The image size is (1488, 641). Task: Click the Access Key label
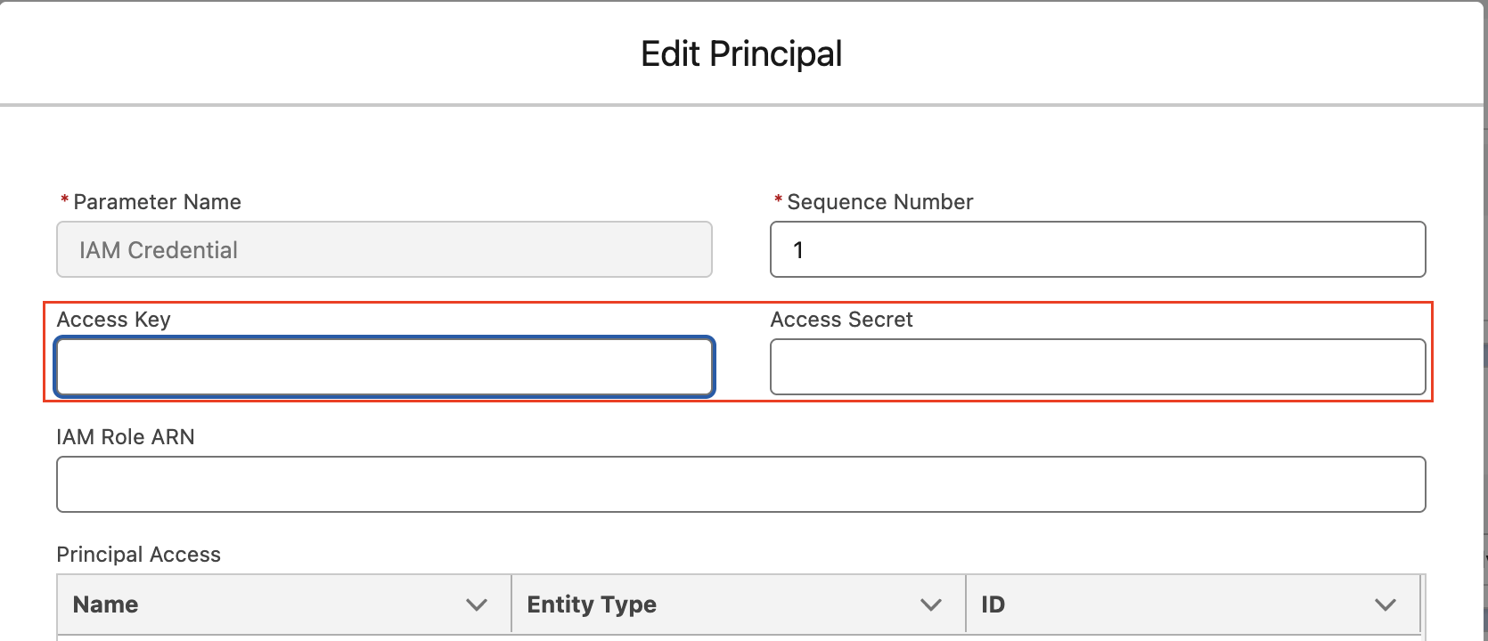coord(113,320)
